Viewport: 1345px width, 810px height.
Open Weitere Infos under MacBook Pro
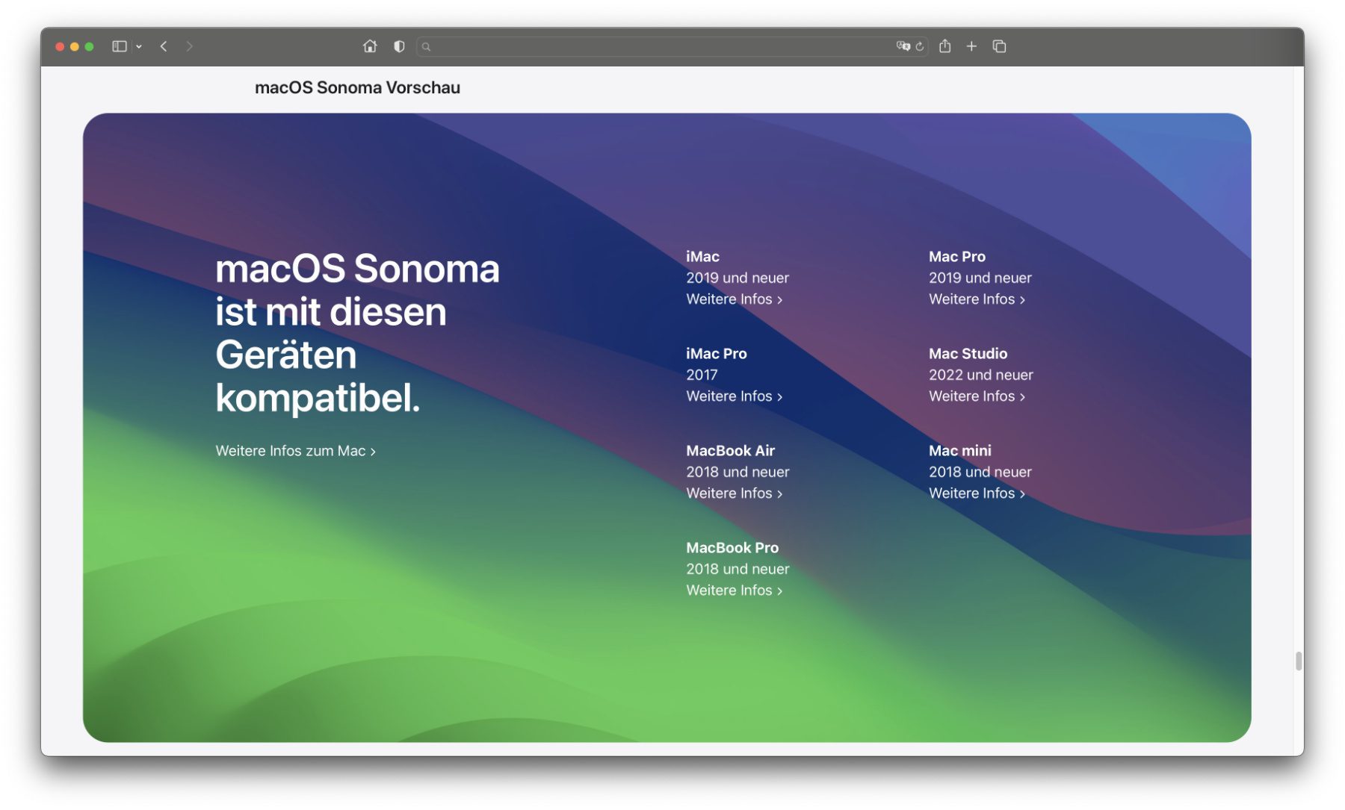(734, 591)
